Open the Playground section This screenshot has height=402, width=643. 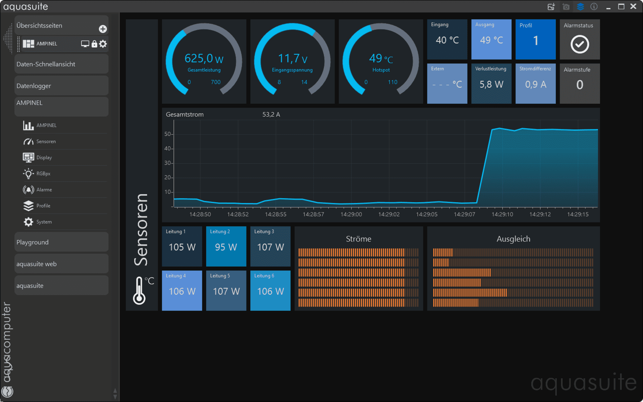tap(61, 242)
